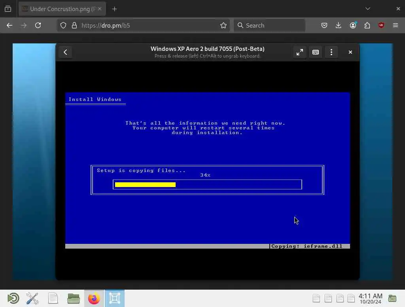Click the Firefox forward navigation arrow
Screen dimensions: 405x307
pos(23,25)
